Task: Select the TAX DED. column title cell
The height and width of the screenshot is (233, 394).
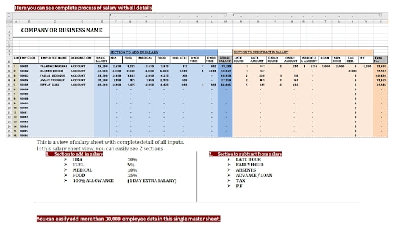Action: point(352,60)
